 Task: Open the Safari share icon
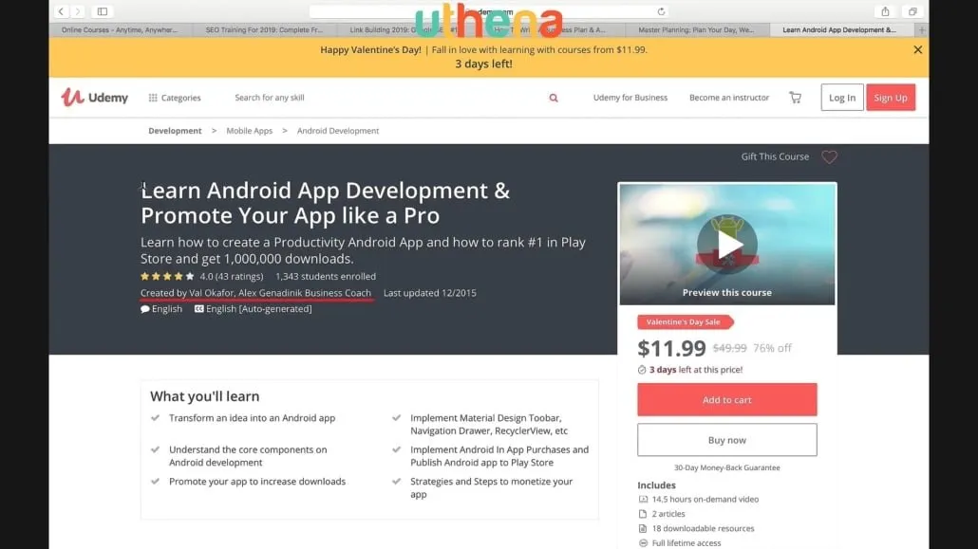[x=885, y=11]
